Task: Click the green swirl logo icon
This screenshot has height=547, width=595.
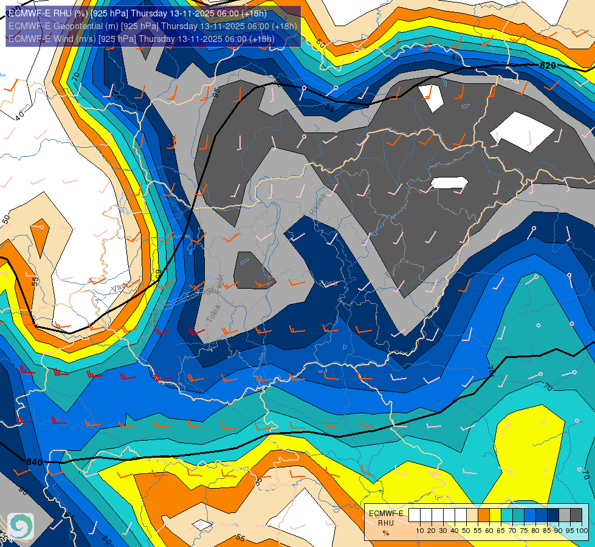Action: click(21, 526)
